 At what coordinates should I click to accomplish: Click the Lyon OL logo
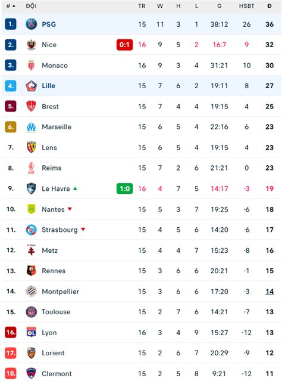32,332
